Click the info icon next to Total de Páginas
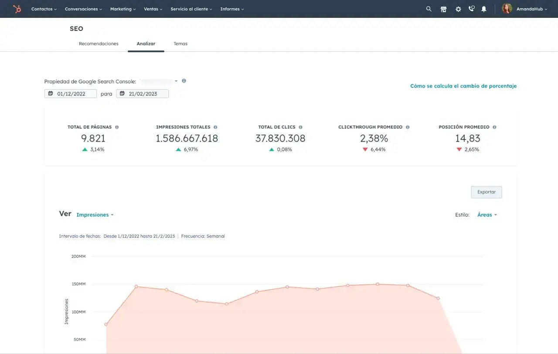 pos(116,127)
